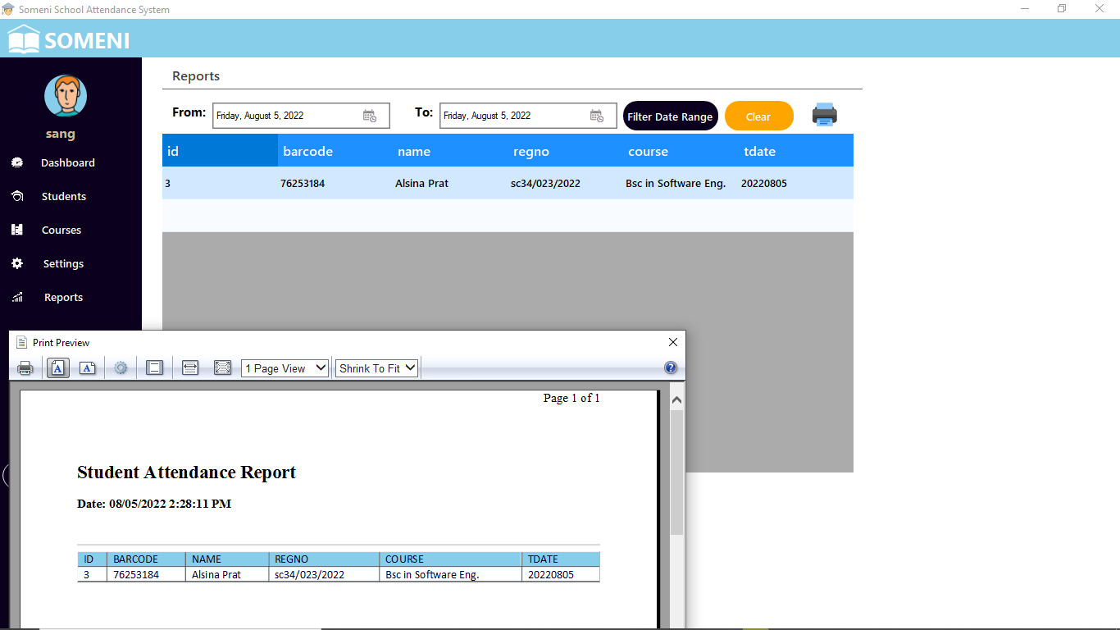Switch to Landscape orientation in Print Preview
The height and width of the screenshot is (630, 1120).
[x=88, y=368]
